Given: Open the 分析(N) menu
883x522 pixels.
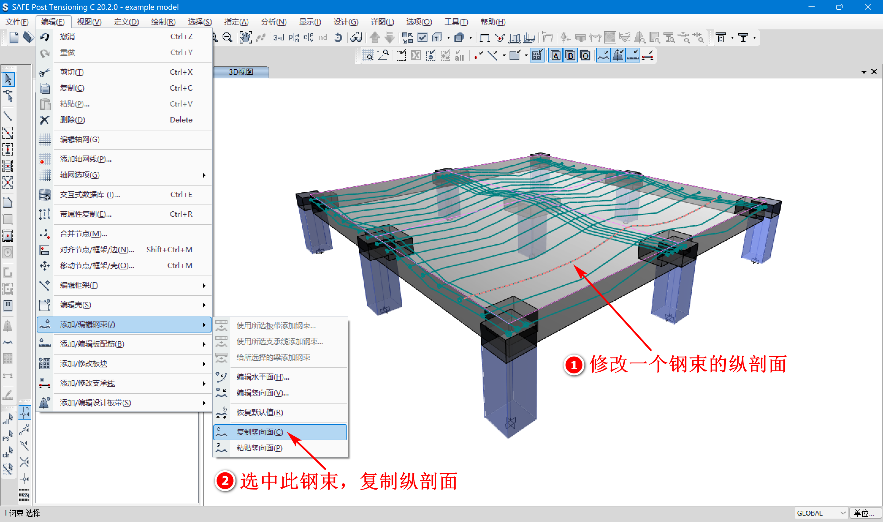Looking at the screenshot, I should pyautogui.click(x=273, y=22).
